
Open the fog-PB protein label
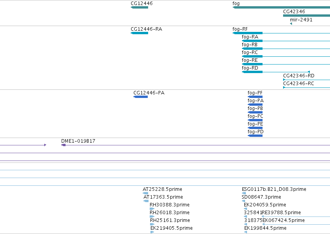coord(255,108)
